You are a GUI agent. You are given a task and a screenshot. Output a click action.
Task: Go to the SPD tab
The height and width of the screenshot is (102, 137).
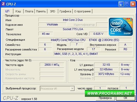(x=53, y=11)
